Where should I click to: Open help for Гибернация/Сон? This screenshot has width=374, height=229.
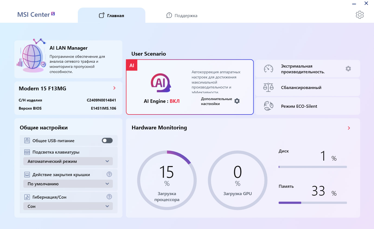109,197
